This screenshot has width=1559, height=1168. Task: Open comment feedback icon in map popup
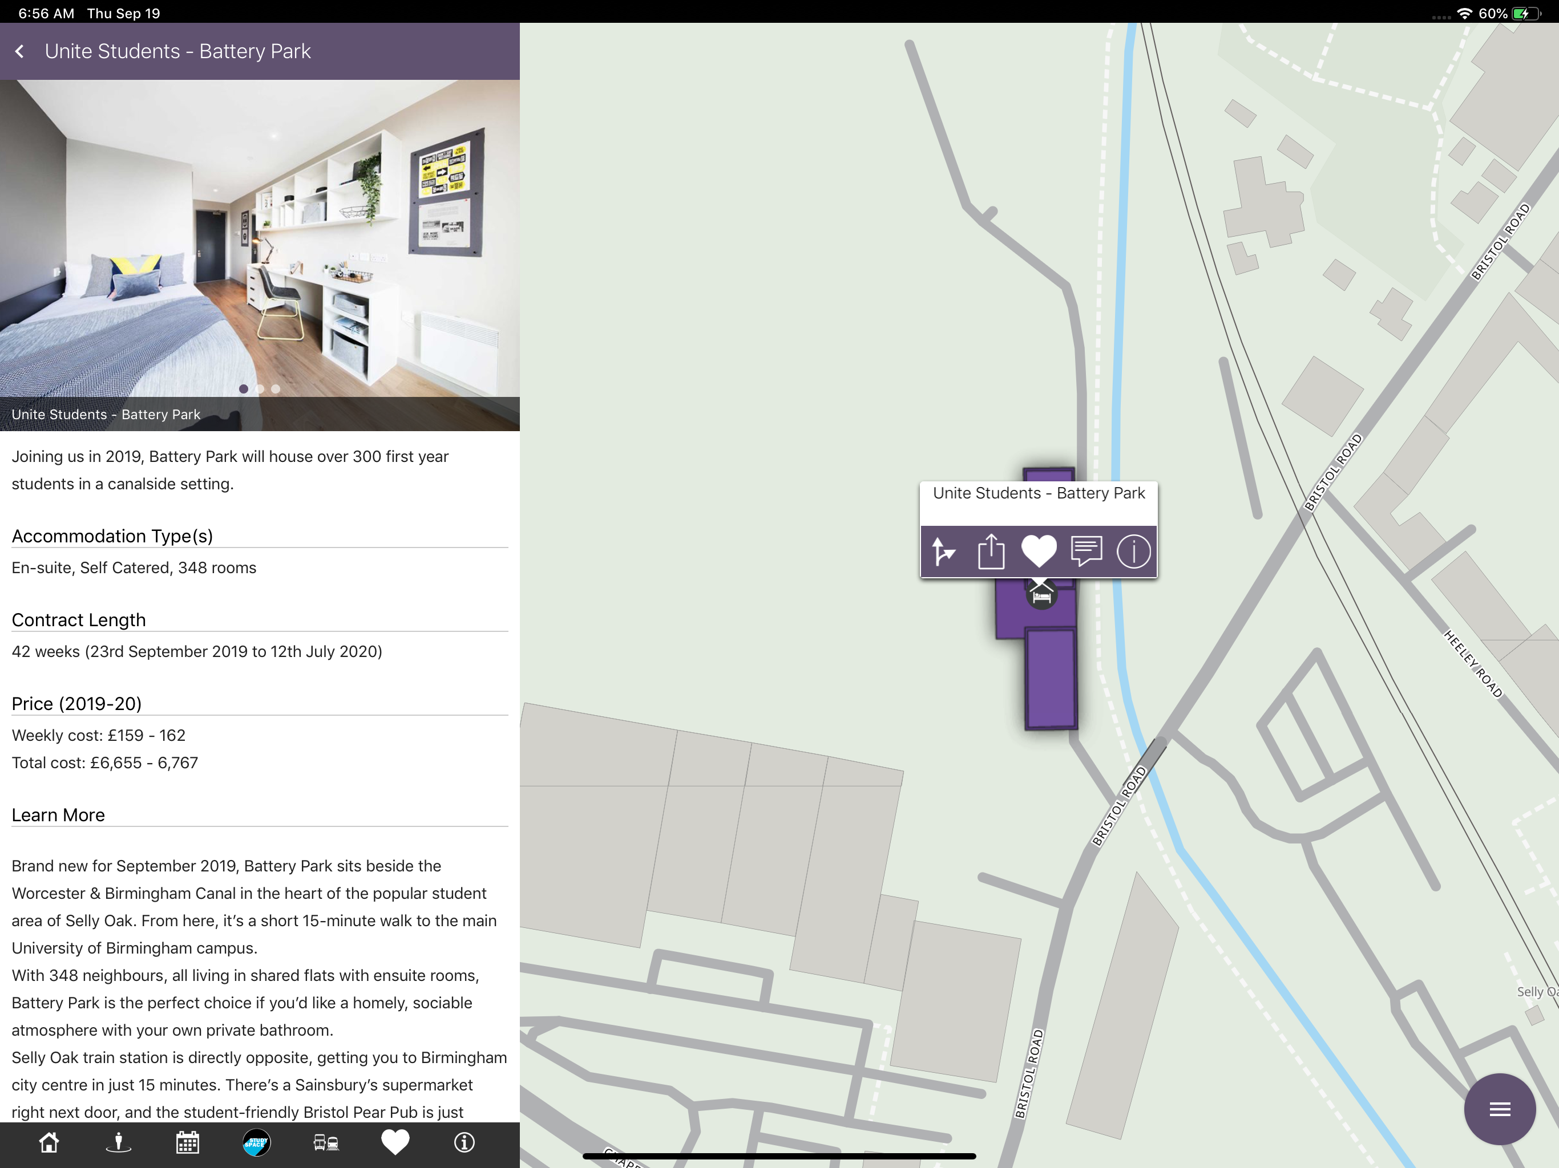click(x=1086, y=551)
